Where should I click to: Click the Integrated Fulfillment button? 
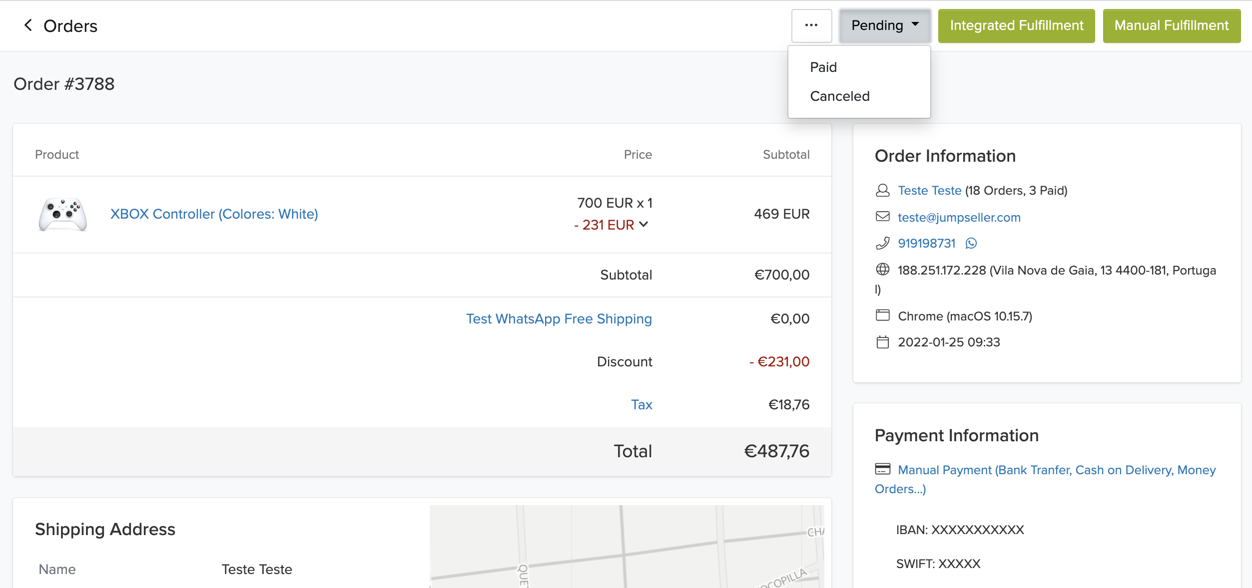(1016, 25)
